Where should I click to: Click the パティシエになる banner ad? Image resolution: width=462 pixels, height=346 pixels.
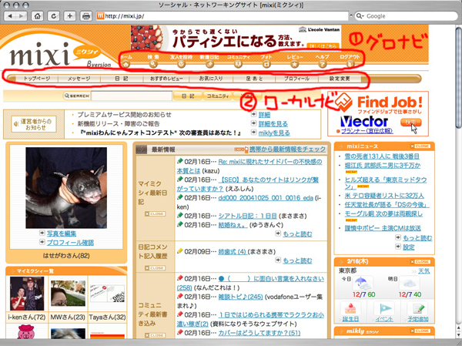[x=236, y=38]
